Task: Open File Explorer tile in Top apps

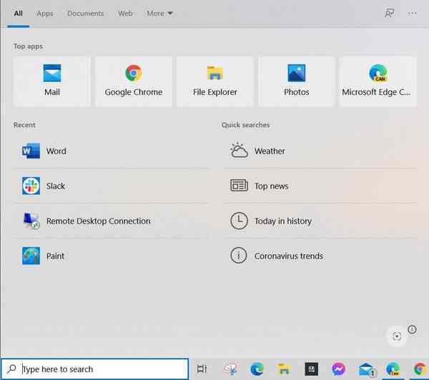Action: point(214,81)
